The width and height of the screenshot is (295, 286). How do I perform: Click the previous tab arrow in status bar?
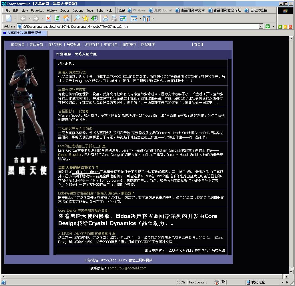coord(282,282)
